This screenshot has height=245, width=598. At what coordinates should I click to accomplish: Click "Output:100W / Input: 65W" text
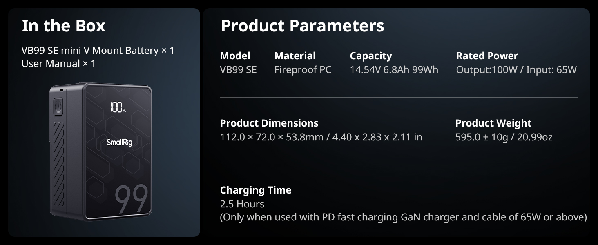516,70
